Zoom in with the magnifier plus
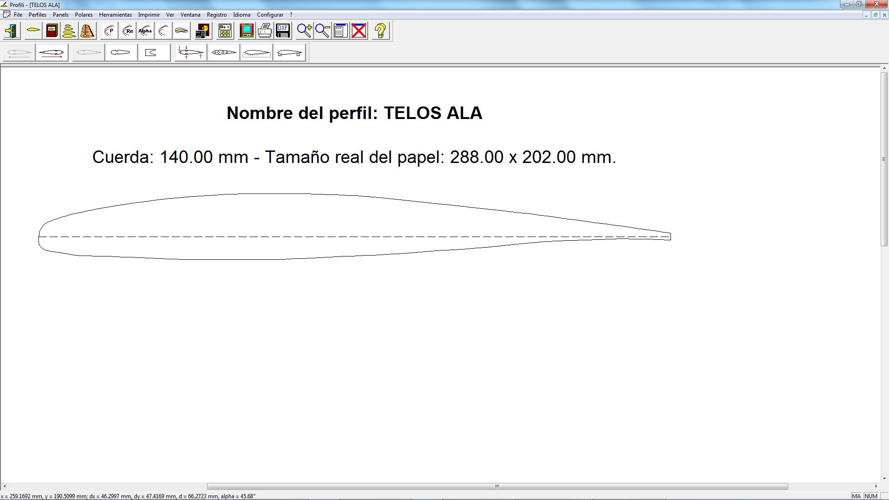This screenshot has width=889, height=500. (304, 31)
